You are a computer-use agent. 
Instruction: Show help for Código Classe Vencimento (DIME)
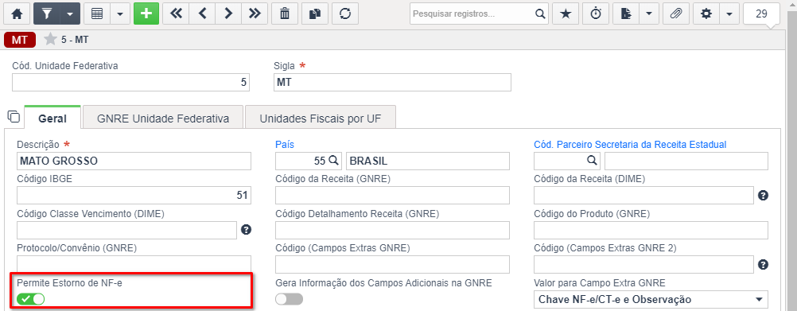point(246,230)
